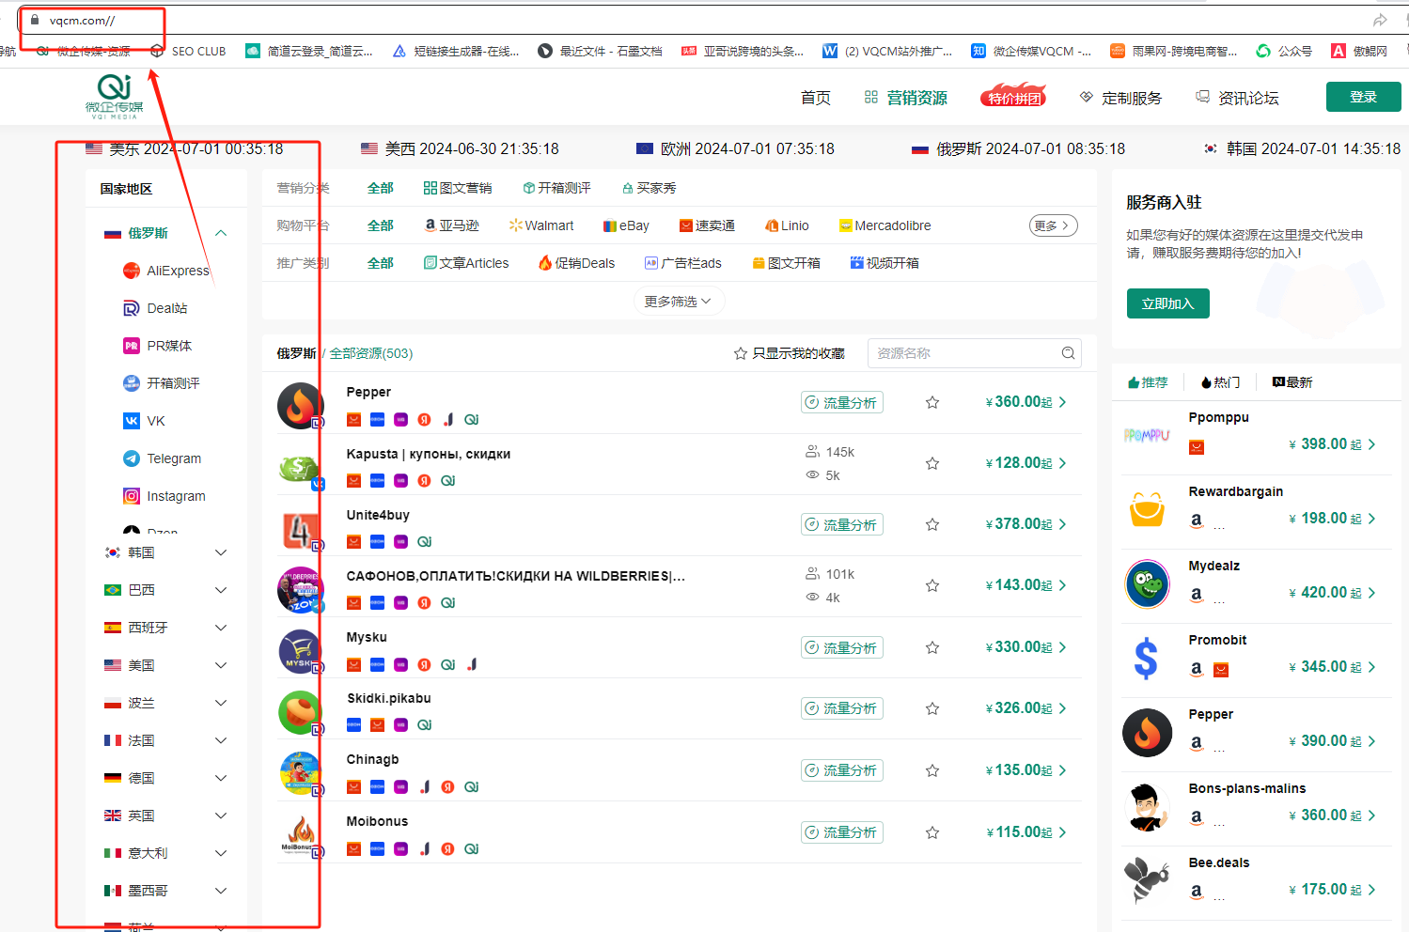
Task: Expand the 墨西哥 country section
Action: pos(221,891)
